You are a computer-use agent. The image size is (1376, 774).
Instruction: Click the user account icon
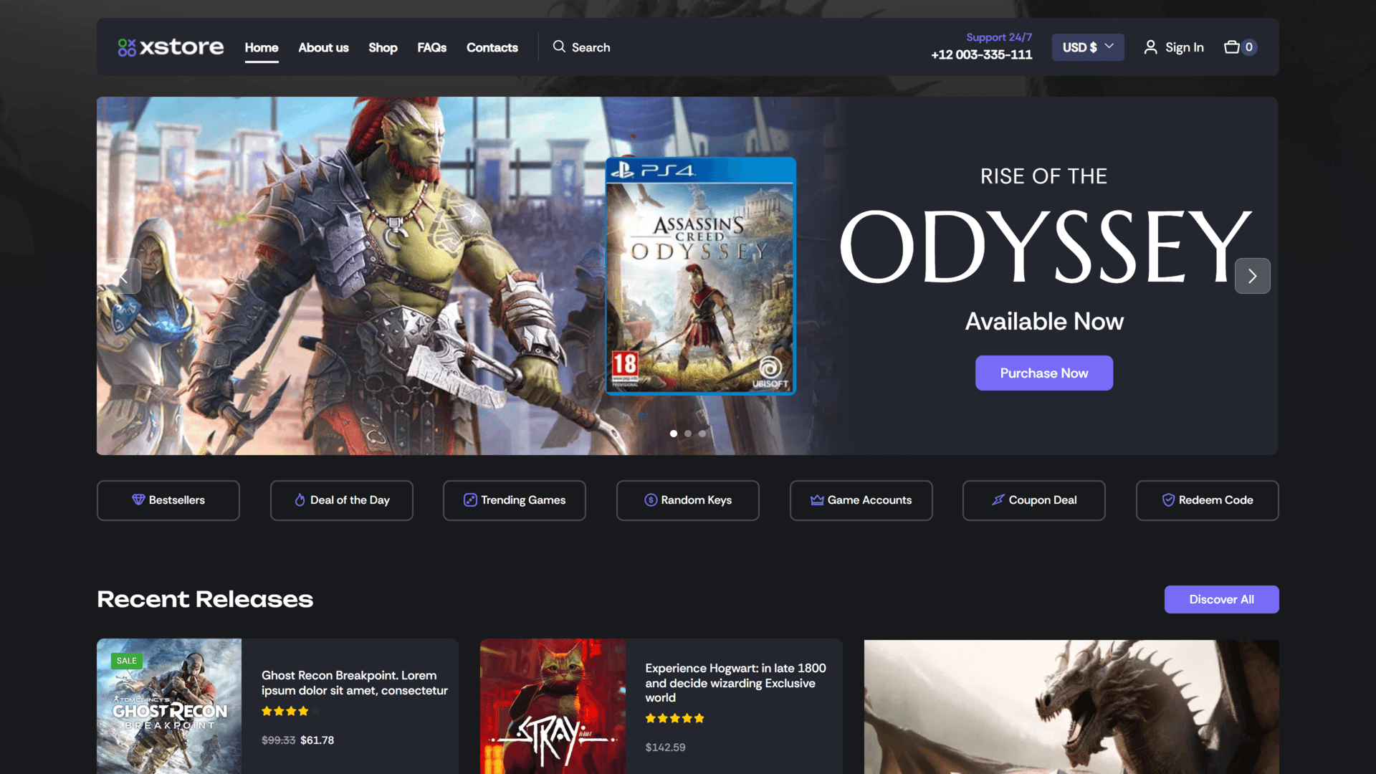point(1150,47)
